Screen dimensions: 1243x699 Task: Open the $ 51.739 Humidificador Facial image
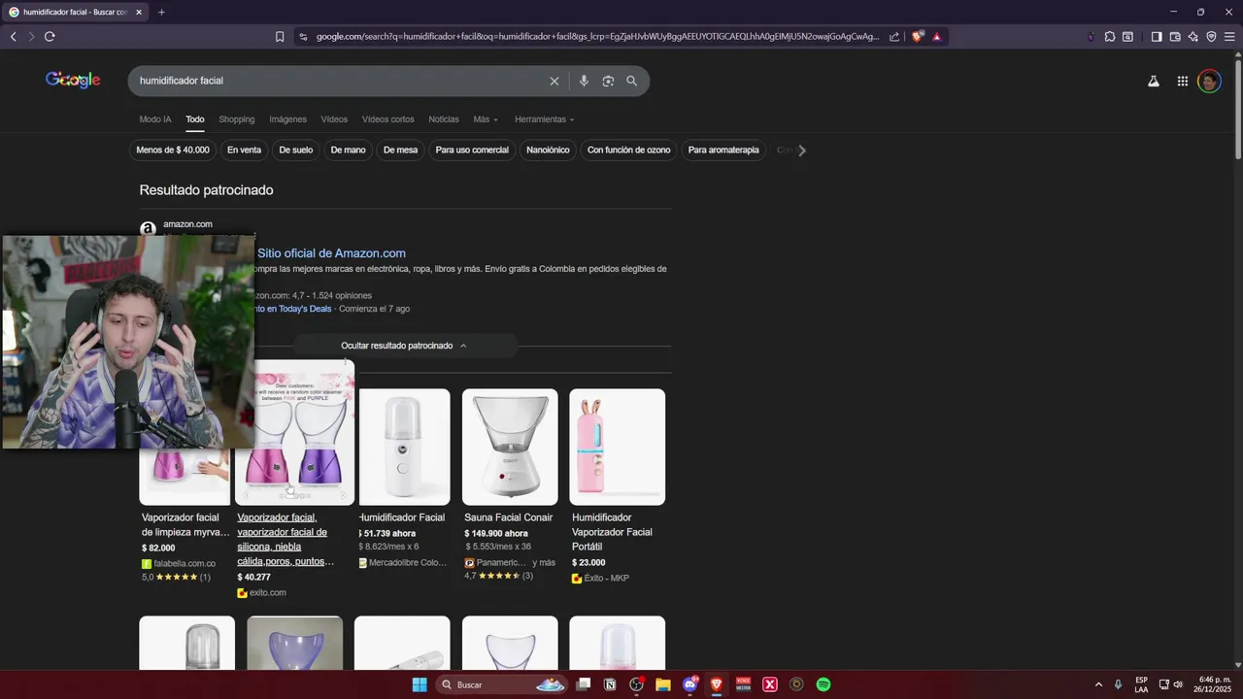tap(405, 447)
